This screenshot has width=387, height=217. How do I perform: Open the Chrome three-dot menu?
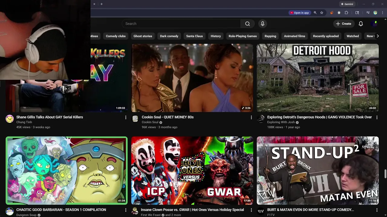(x=382, y=13)
